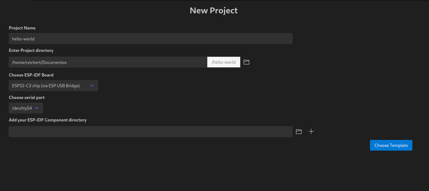Screen dimensions: 429x191
Task: Click the /hello-world directory suffix box
Action: click(224, 62)
